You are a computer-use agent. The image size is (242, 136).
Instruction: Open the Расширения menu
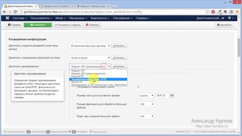coord(123,18)
